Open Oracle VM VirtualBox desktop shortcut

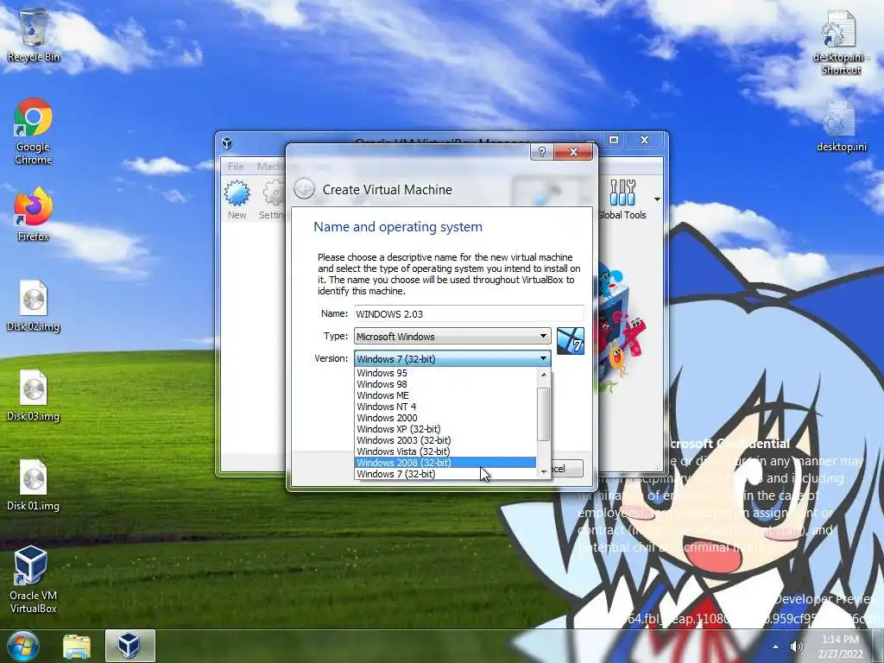pyautogui.click(x=34, y=579)
